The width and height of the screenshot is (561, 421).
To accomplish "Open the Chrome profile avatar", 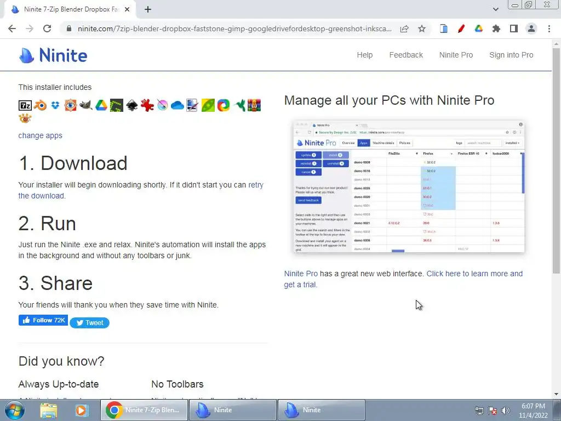I will click(x=531, y=29).
